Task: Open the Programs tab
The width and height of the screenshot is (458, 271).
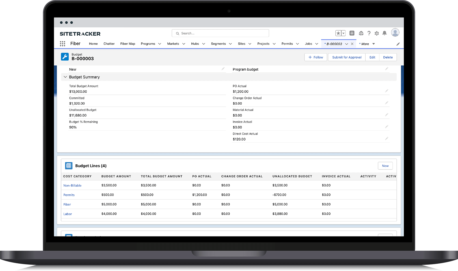Action: [x=148, y=44]
